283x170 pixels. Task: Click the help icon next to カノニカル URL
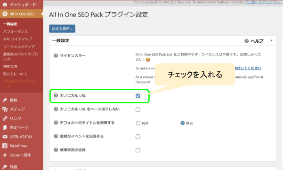(56, 95)
